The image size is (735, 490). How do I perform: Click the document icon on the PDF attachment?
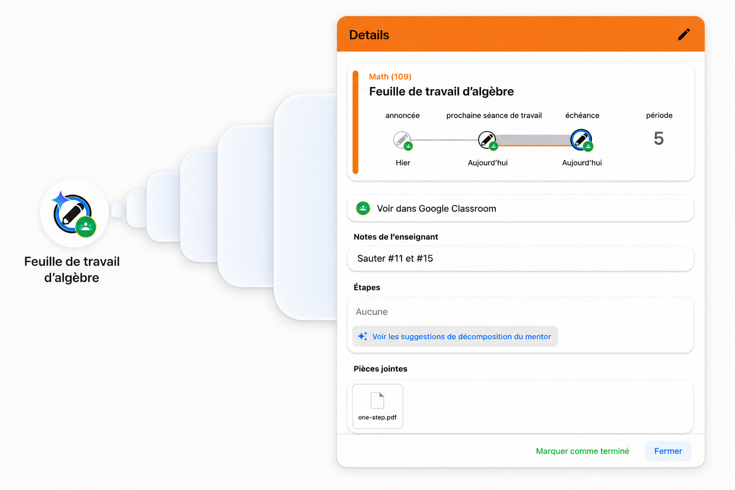pyautogui.click(x=378, y=401)
